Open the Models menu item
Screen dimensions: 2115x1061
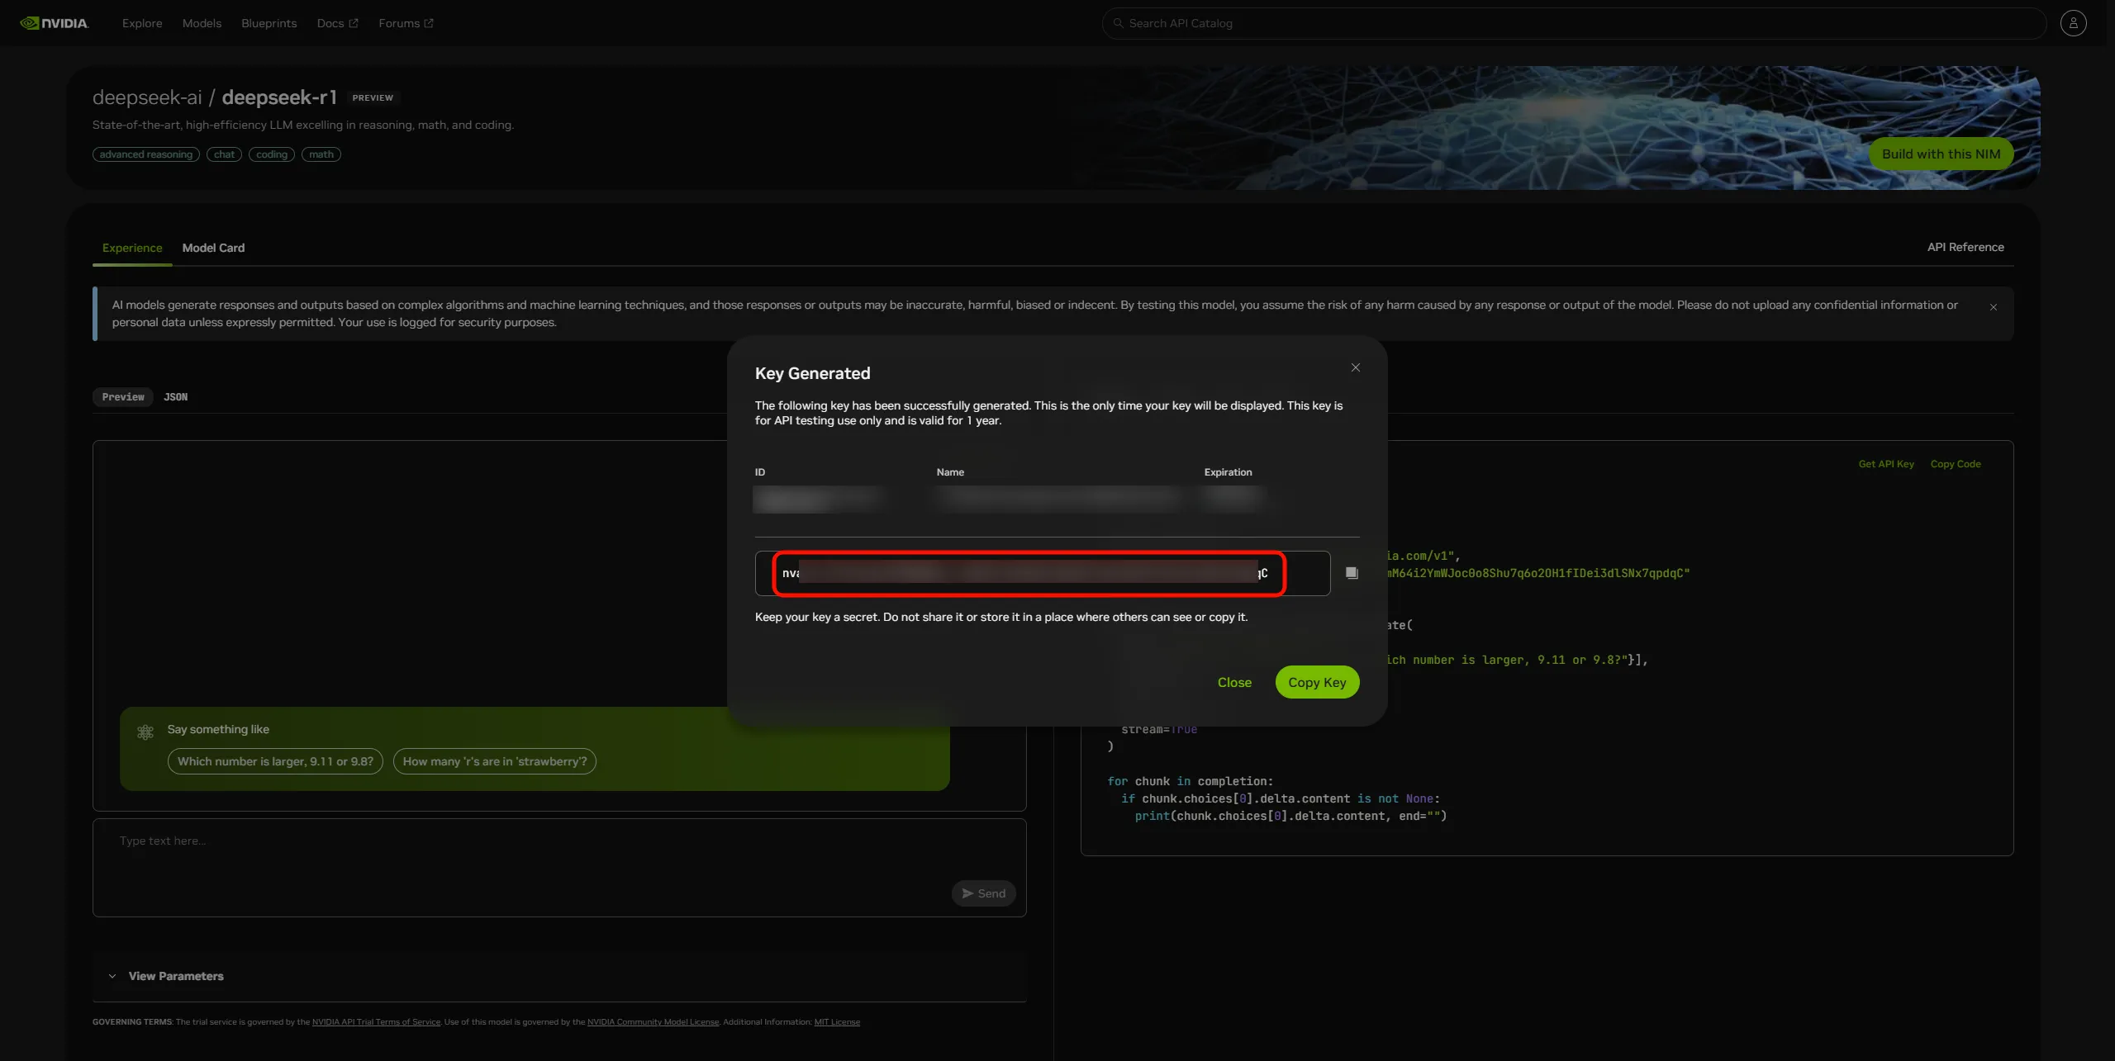pyautogui.click(x=202, y=23)
